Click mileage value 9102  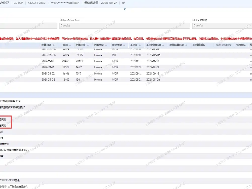click(66, 80)
